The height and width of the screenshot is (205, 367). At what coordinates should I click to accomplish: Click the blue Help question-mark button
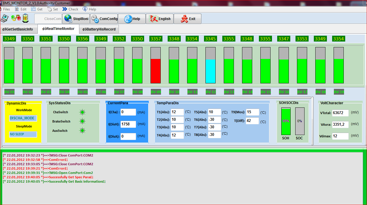click(132, 19)
